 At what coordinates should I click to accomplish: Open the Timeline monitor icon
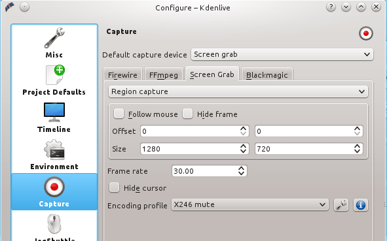click(x=54, y=112)
